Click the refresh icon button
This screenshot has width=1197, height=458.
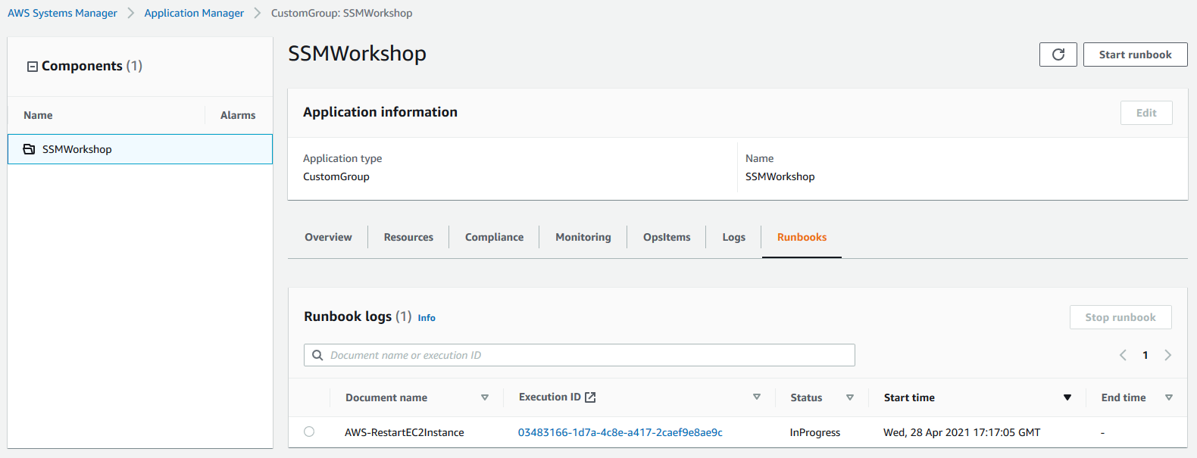1058,55
